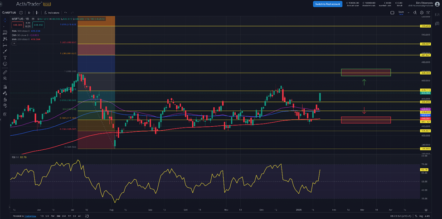
Task: Toggle auto scale at bottom right
Action: (x=427, y=216)
